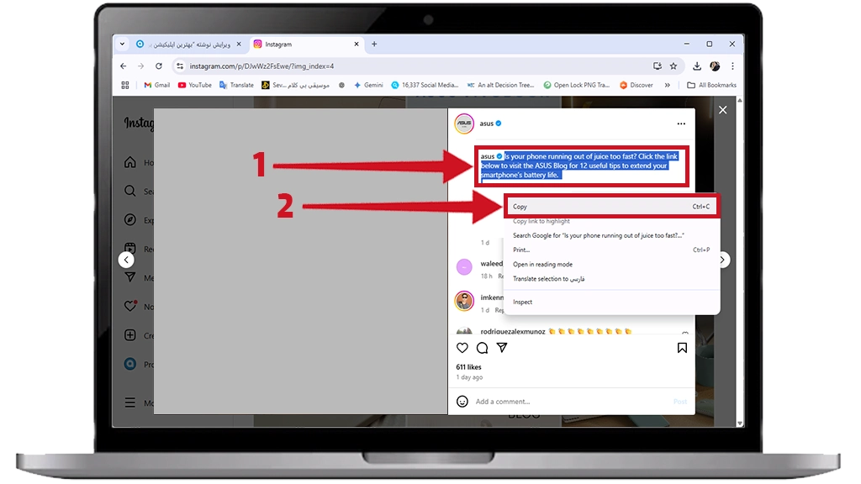This screenshot has width=861, height=484.
Task: Open the More hamburger menu icon
Action: [130, 402]
